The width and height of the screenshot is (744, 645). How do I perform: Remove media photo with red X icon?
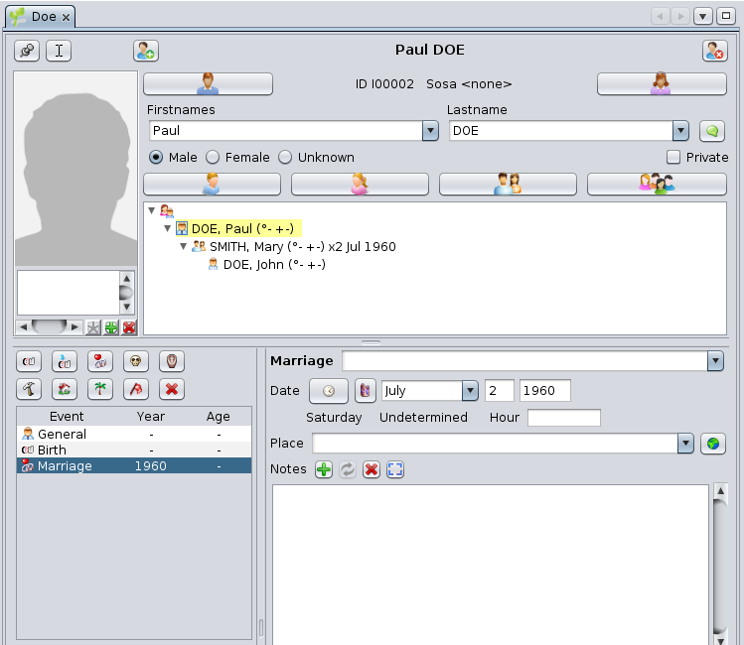pyautogui.click(x=129, y=327)
